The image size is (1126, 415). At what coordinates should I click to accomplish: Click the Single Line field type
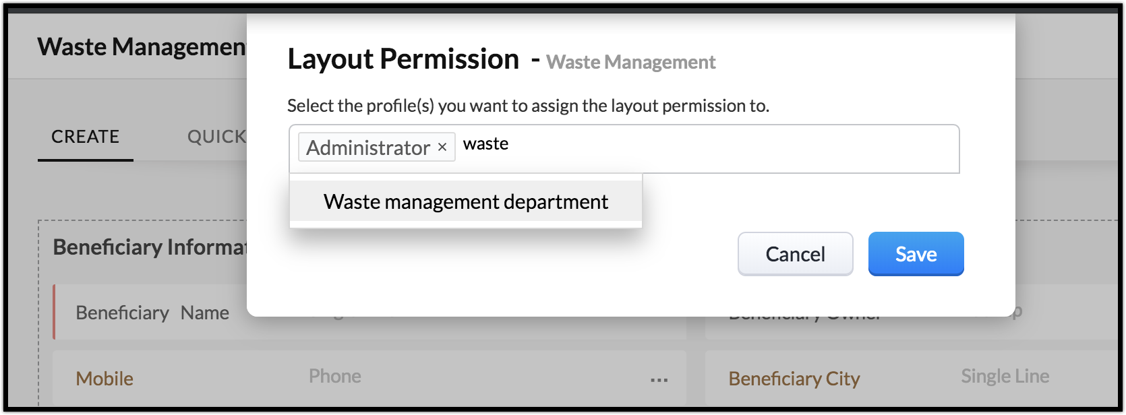(1005, 376)
